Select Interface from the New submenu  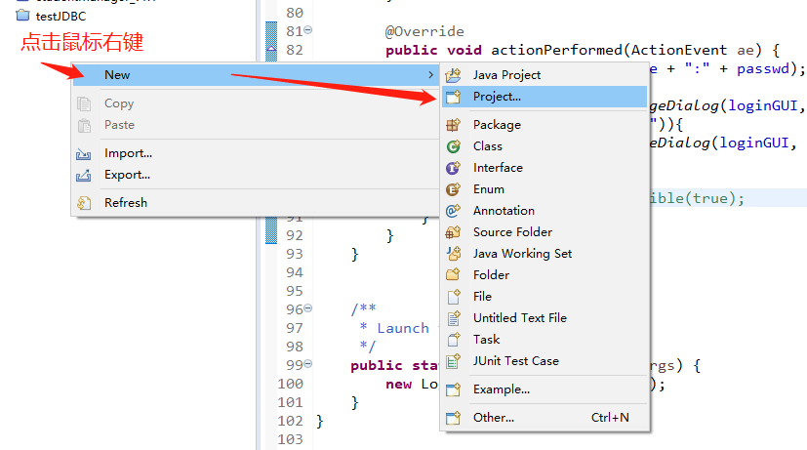(545, 168)
